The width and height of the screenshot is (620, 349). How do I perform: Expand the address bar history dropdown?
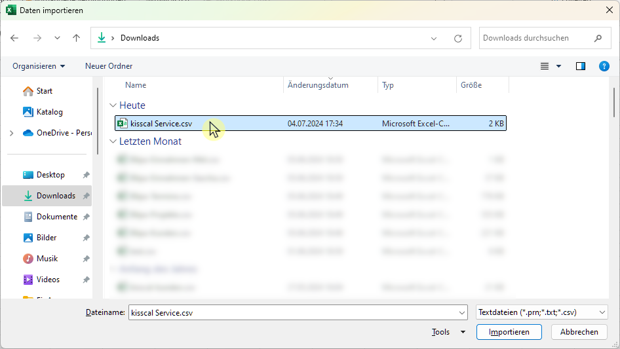pos(434,39)
